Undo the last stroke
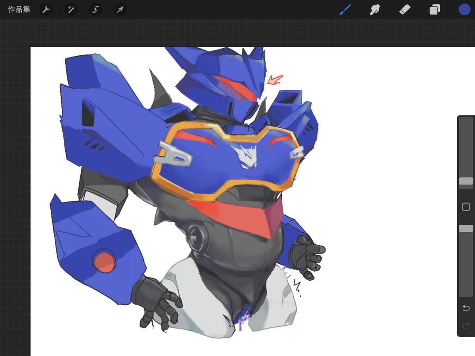The image size is (475, 356). [466, 308]
